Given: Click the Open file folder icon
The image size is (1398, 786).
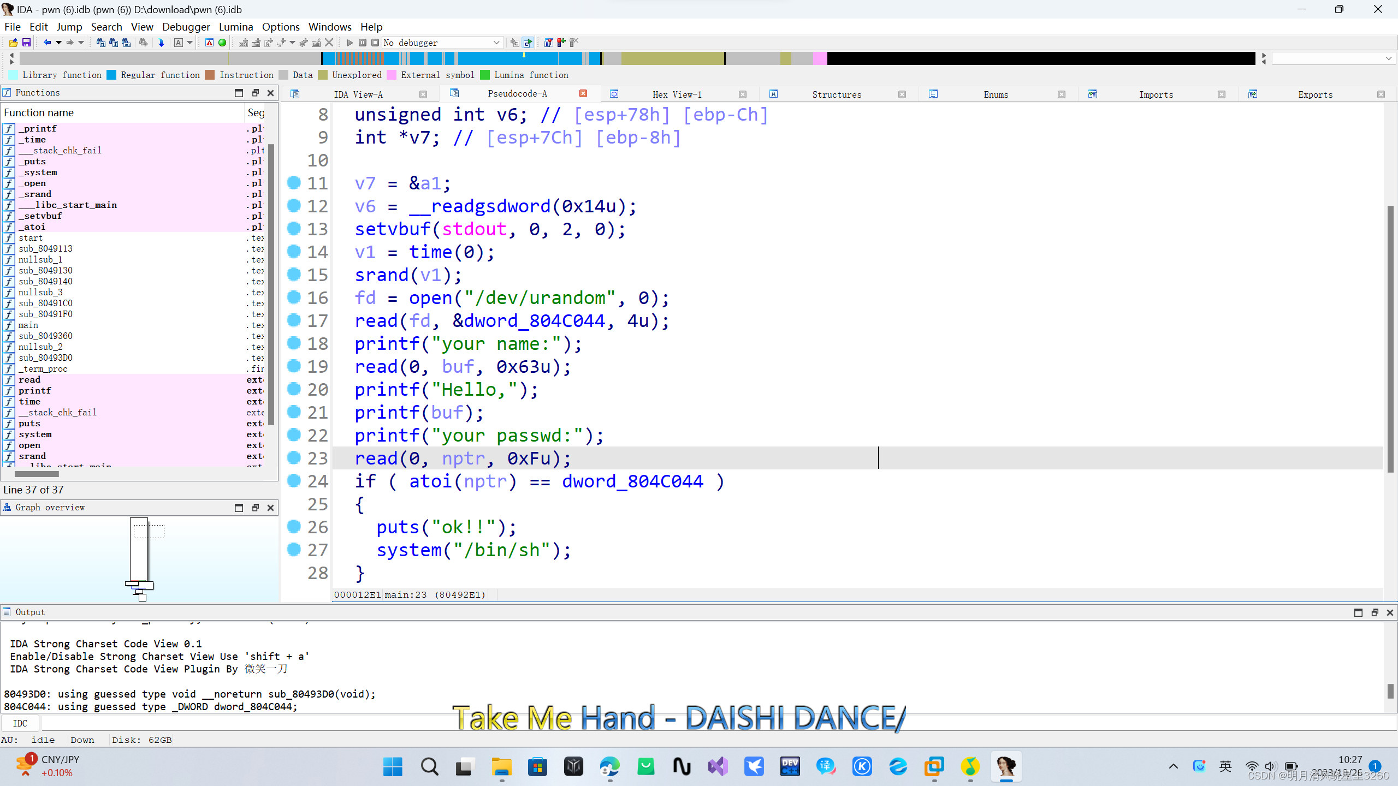Looking at the screenshot, I should point(13,43).
